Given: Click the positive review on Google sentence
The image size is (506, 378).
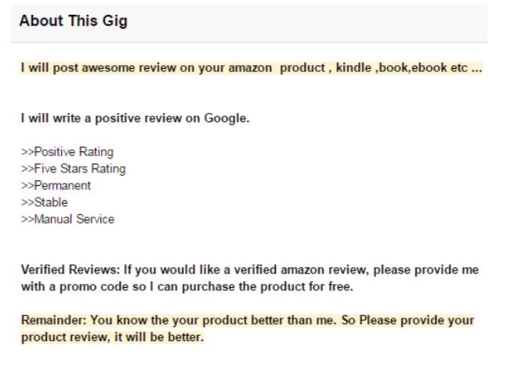Looking at the screenshot, I should point(136,118).
